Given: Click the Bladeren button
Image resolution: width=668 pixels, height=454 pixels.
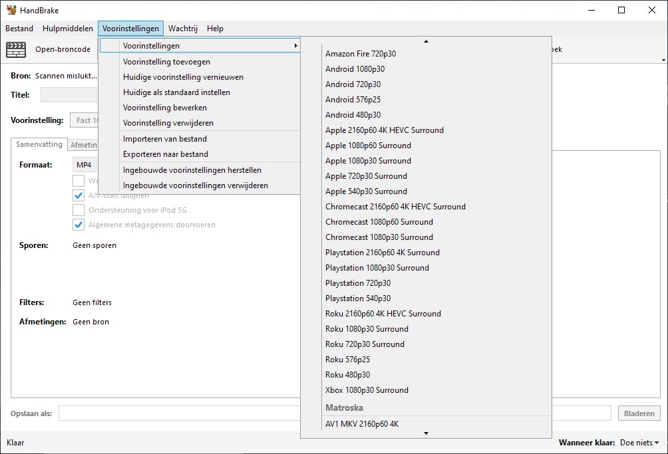Looking at the screenshot, I should [x=639, y=413].
